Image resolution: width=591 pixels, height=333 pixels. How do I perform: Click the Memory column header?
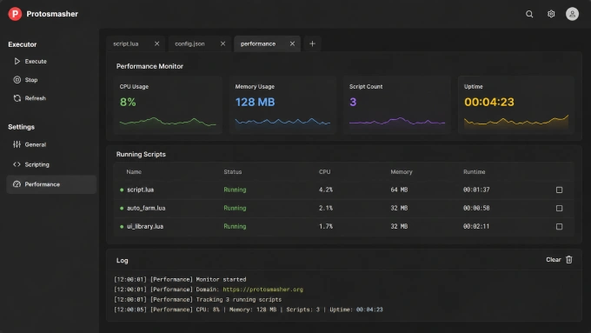[402, 171]
